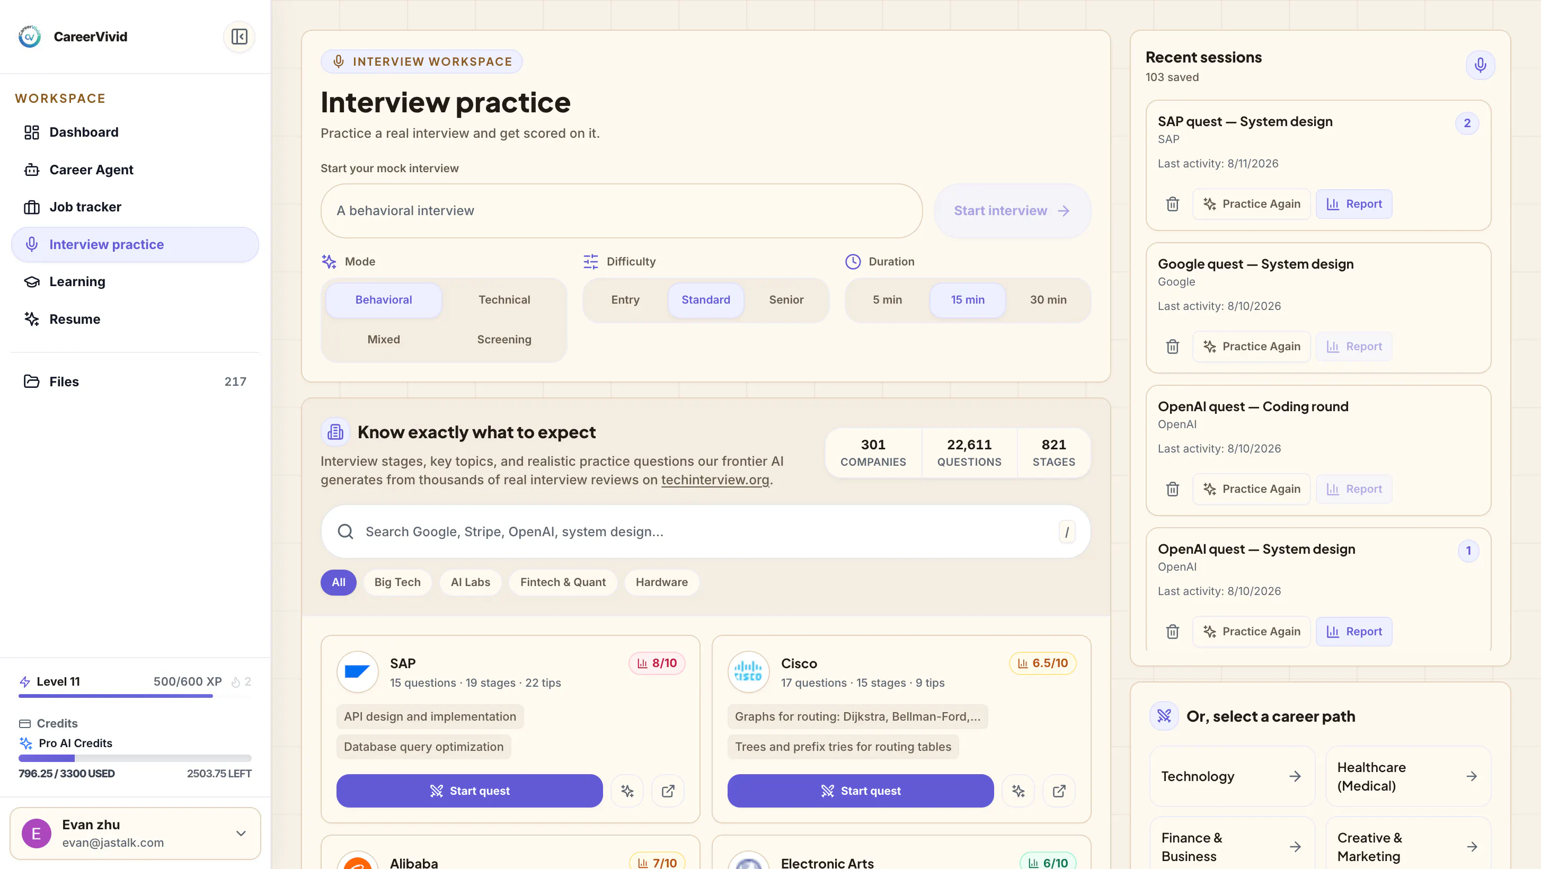Click the CareerVivid logo
Screen dimensions: 1541x869
point(29,37)
